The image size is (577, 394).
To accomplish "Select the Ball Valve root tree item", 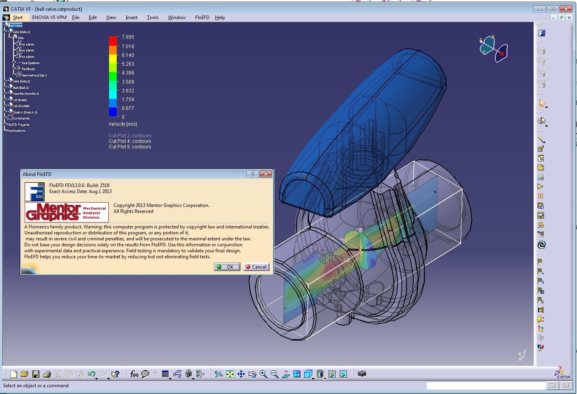I will coord(16,25).
